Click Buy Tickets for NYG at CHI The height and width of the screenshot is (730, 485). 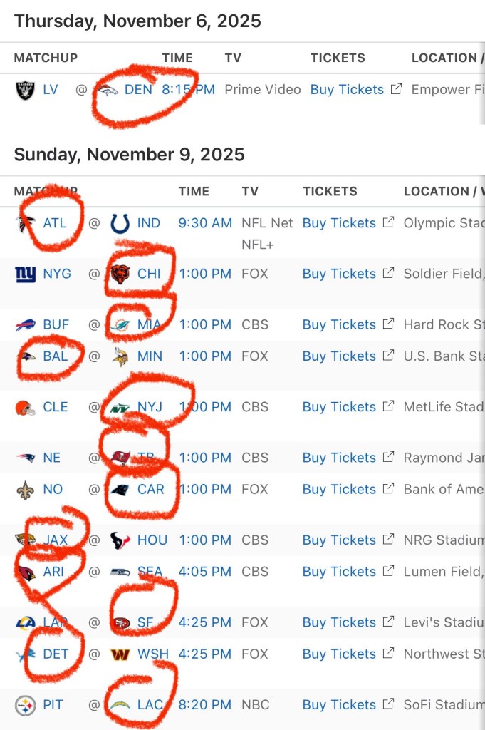339,274
